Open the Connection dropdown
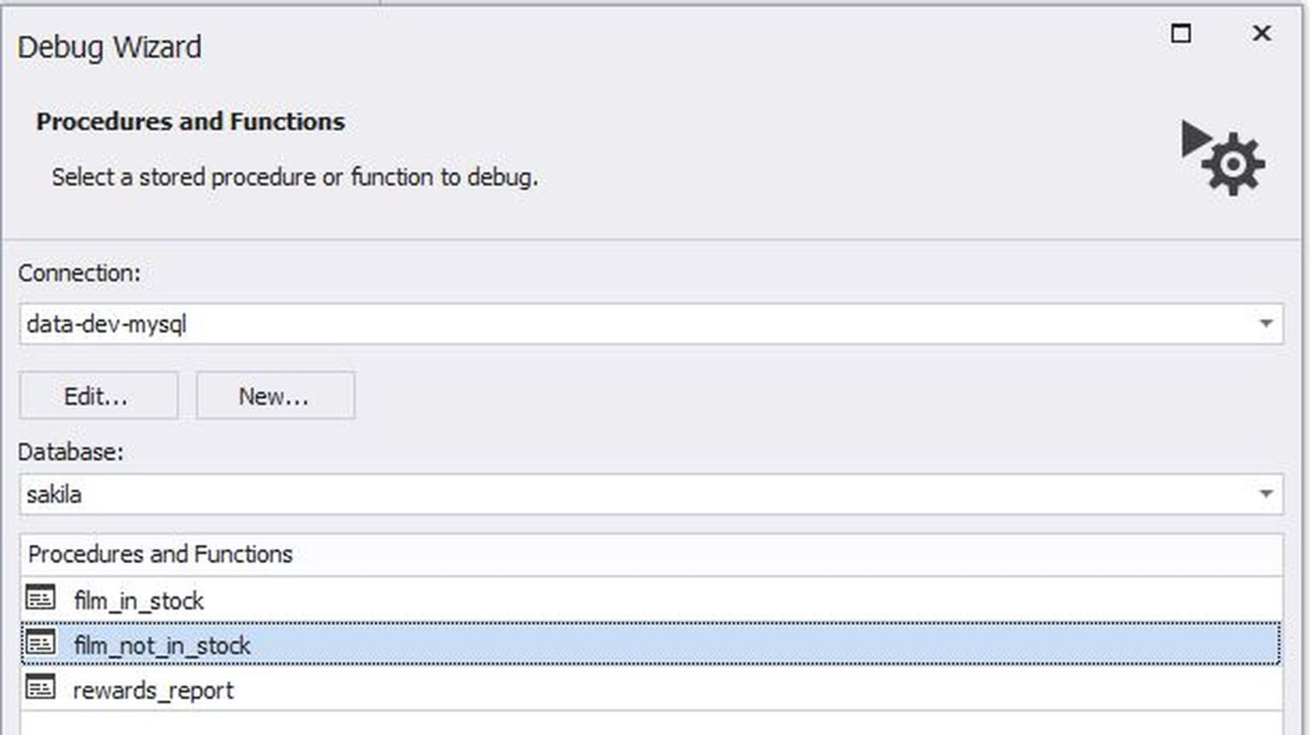This screenshot has width=1310, height=735. click(1266, 322)
